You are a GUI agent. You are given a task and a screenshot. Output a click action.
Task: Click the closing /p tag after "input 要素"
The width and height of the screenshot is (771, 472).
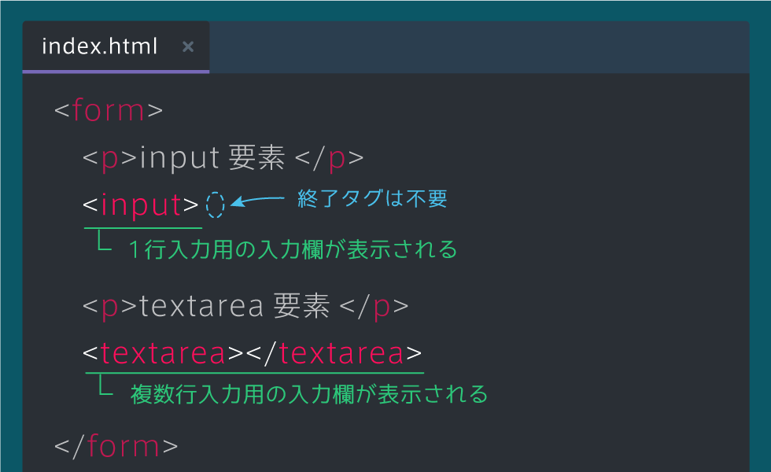[329, 158]
